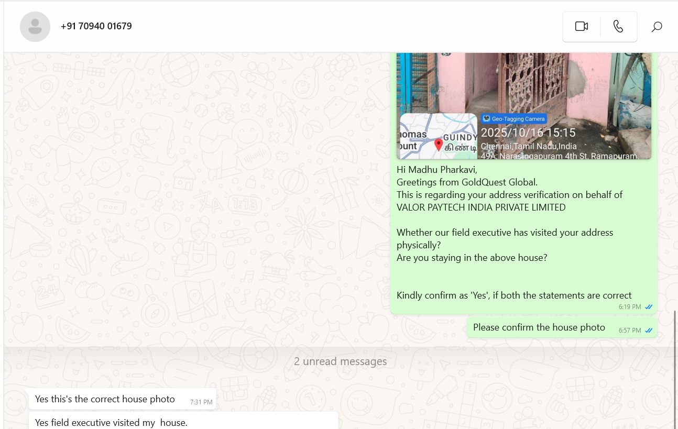Open contact info for +91 70940 01679

[96, 26]
